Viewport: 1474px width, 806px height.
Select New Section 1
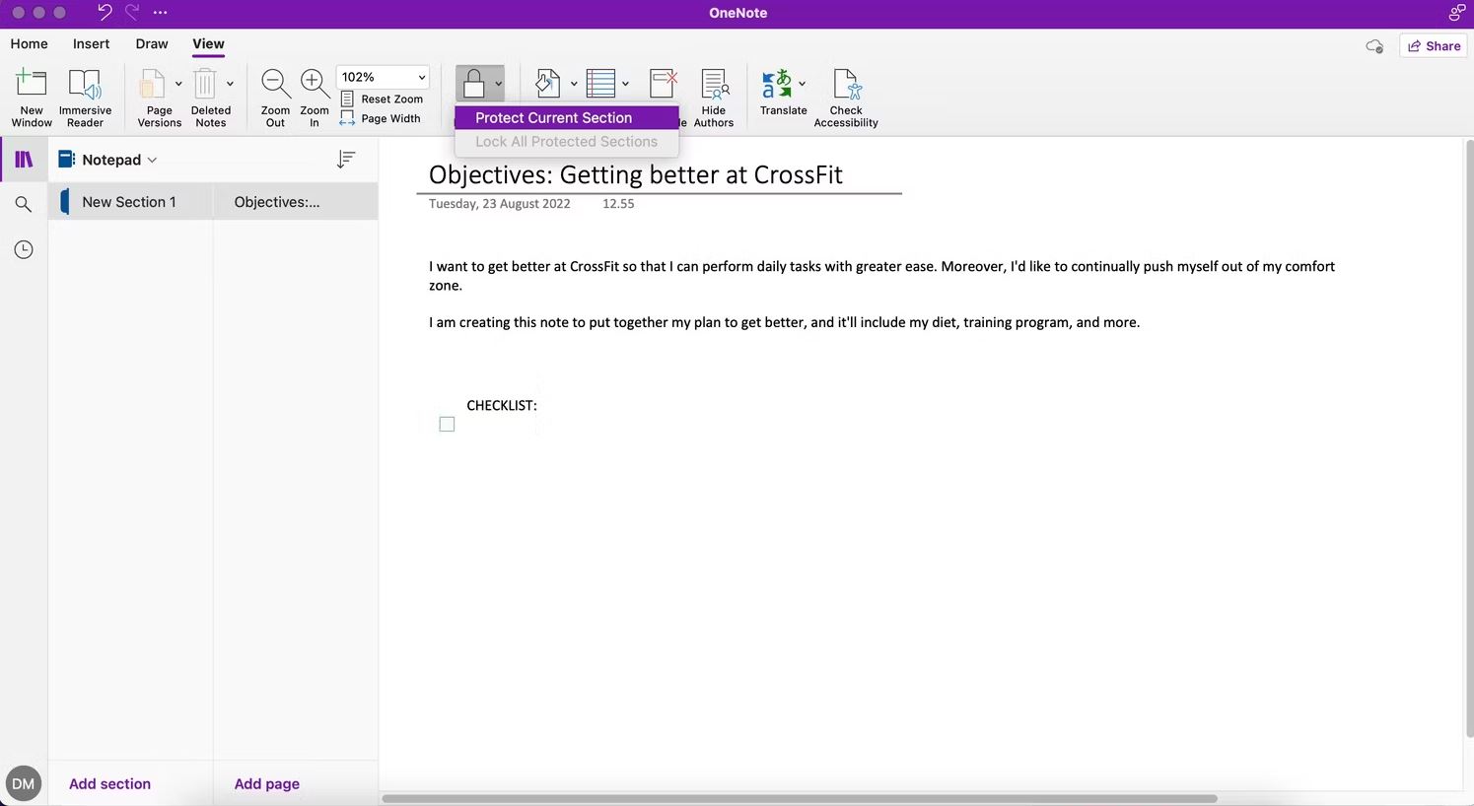[x=130, y=202]
